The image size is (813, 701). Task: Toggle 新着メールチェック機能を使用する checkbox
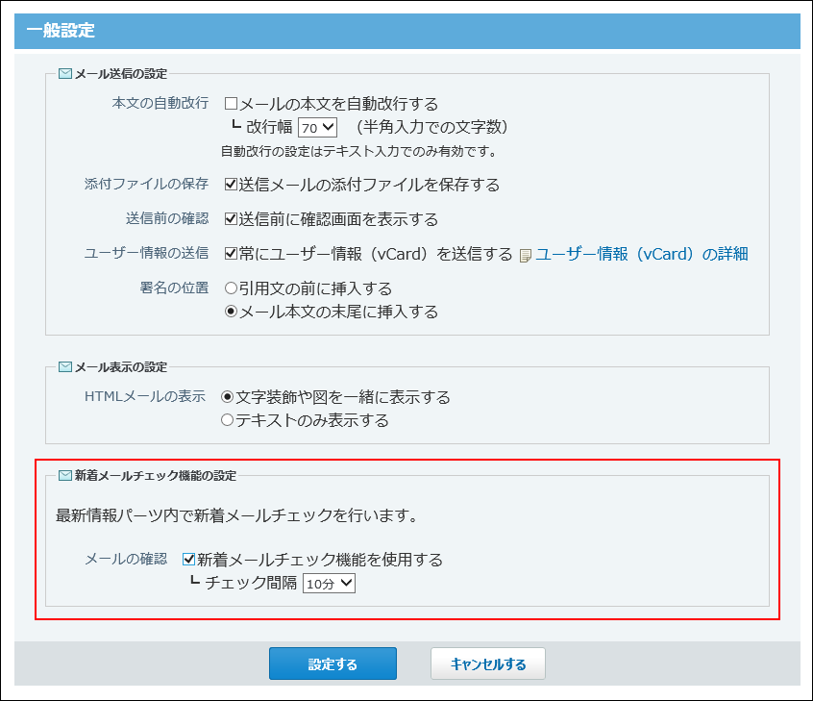[x=188, y=560]
